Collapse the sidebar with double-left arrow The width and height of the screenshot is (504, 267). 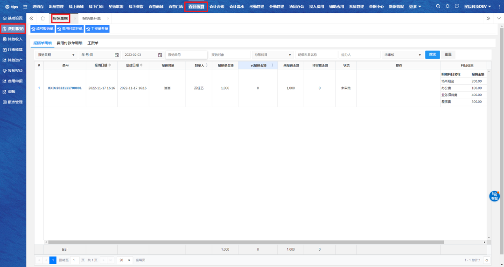(32, 18)
